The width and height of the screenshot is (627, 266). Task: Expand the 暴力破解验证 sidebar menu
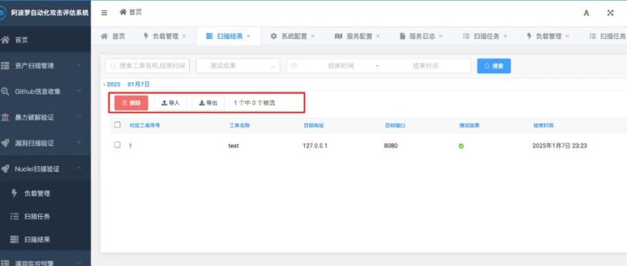78,117
